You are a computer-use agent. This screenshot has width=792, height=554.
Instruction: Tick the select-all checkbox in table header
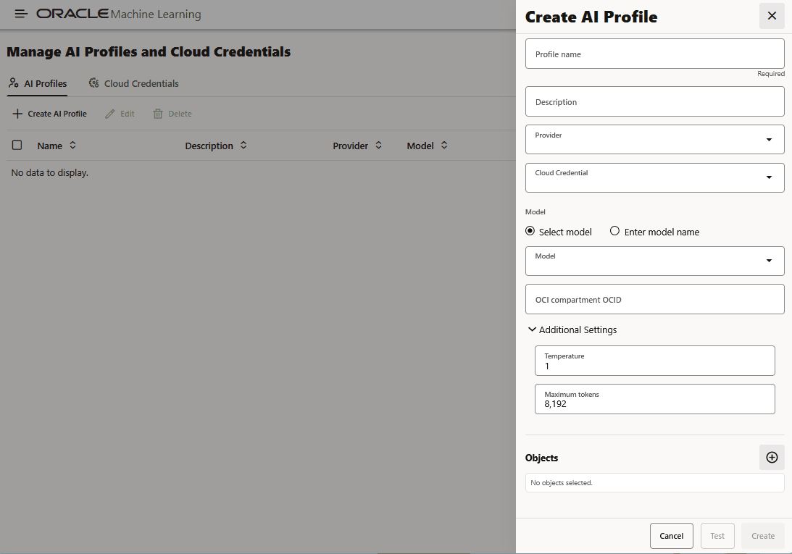tap(17, 145)
